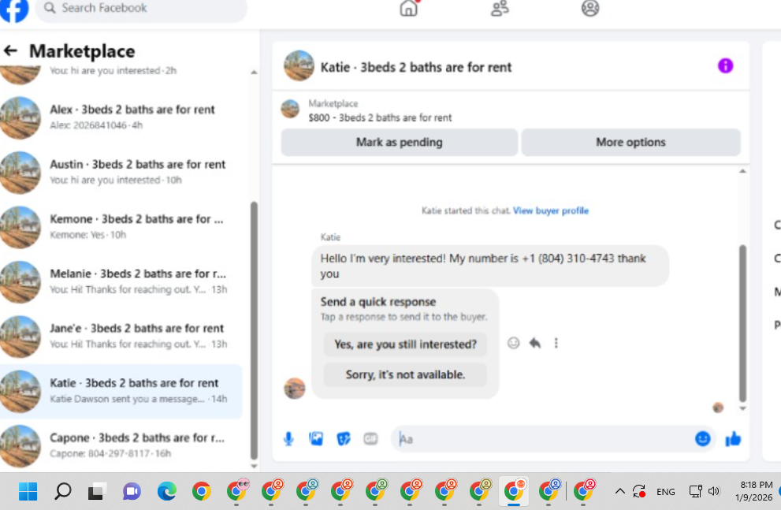The height and width of the screenshot is (510, 781).
Task: Open the network display tray icon
Action: point(695,492)
